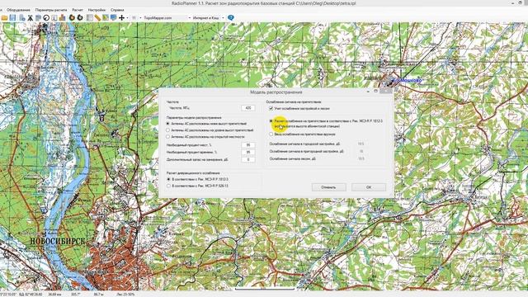Viewport: 528px width, 297px height.
Task: Click the bar chart toolbar icon
Action: pos(63,18)
